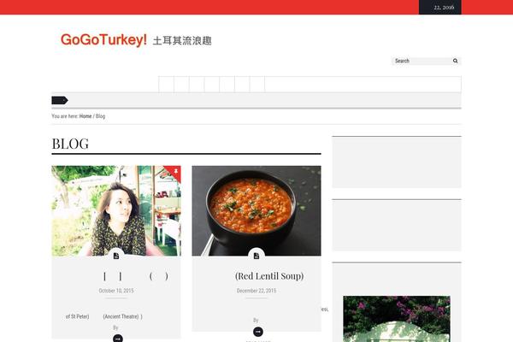Click the dark tag label in the ticker bar
This screenshot has width=513, height=342.
[x=60, y=100]
